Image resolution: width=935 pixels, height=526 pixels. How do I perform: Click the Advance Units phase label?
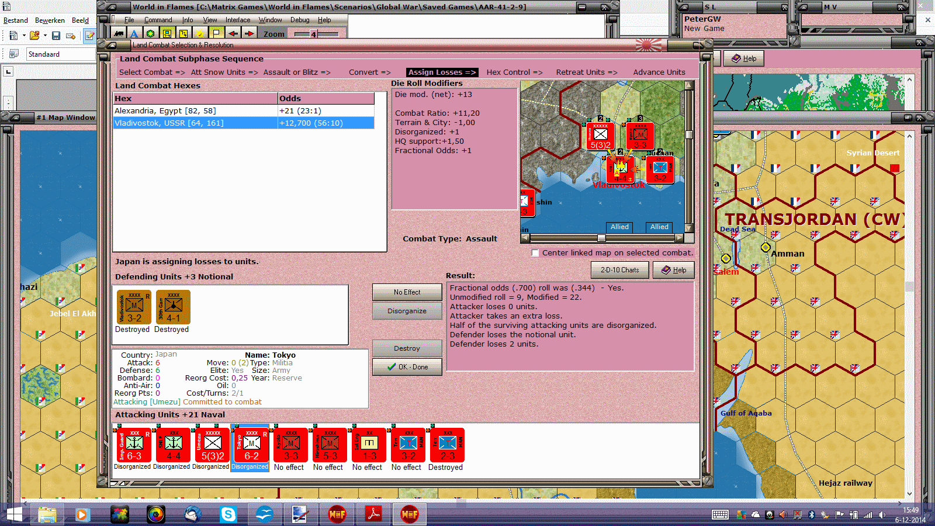click(x=659, y=72)
